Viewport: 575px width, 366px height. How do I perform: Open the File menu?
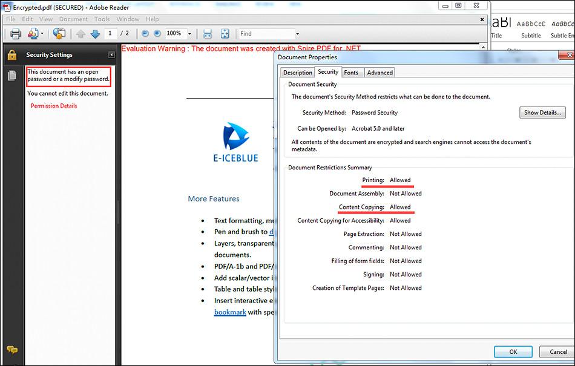11,19
